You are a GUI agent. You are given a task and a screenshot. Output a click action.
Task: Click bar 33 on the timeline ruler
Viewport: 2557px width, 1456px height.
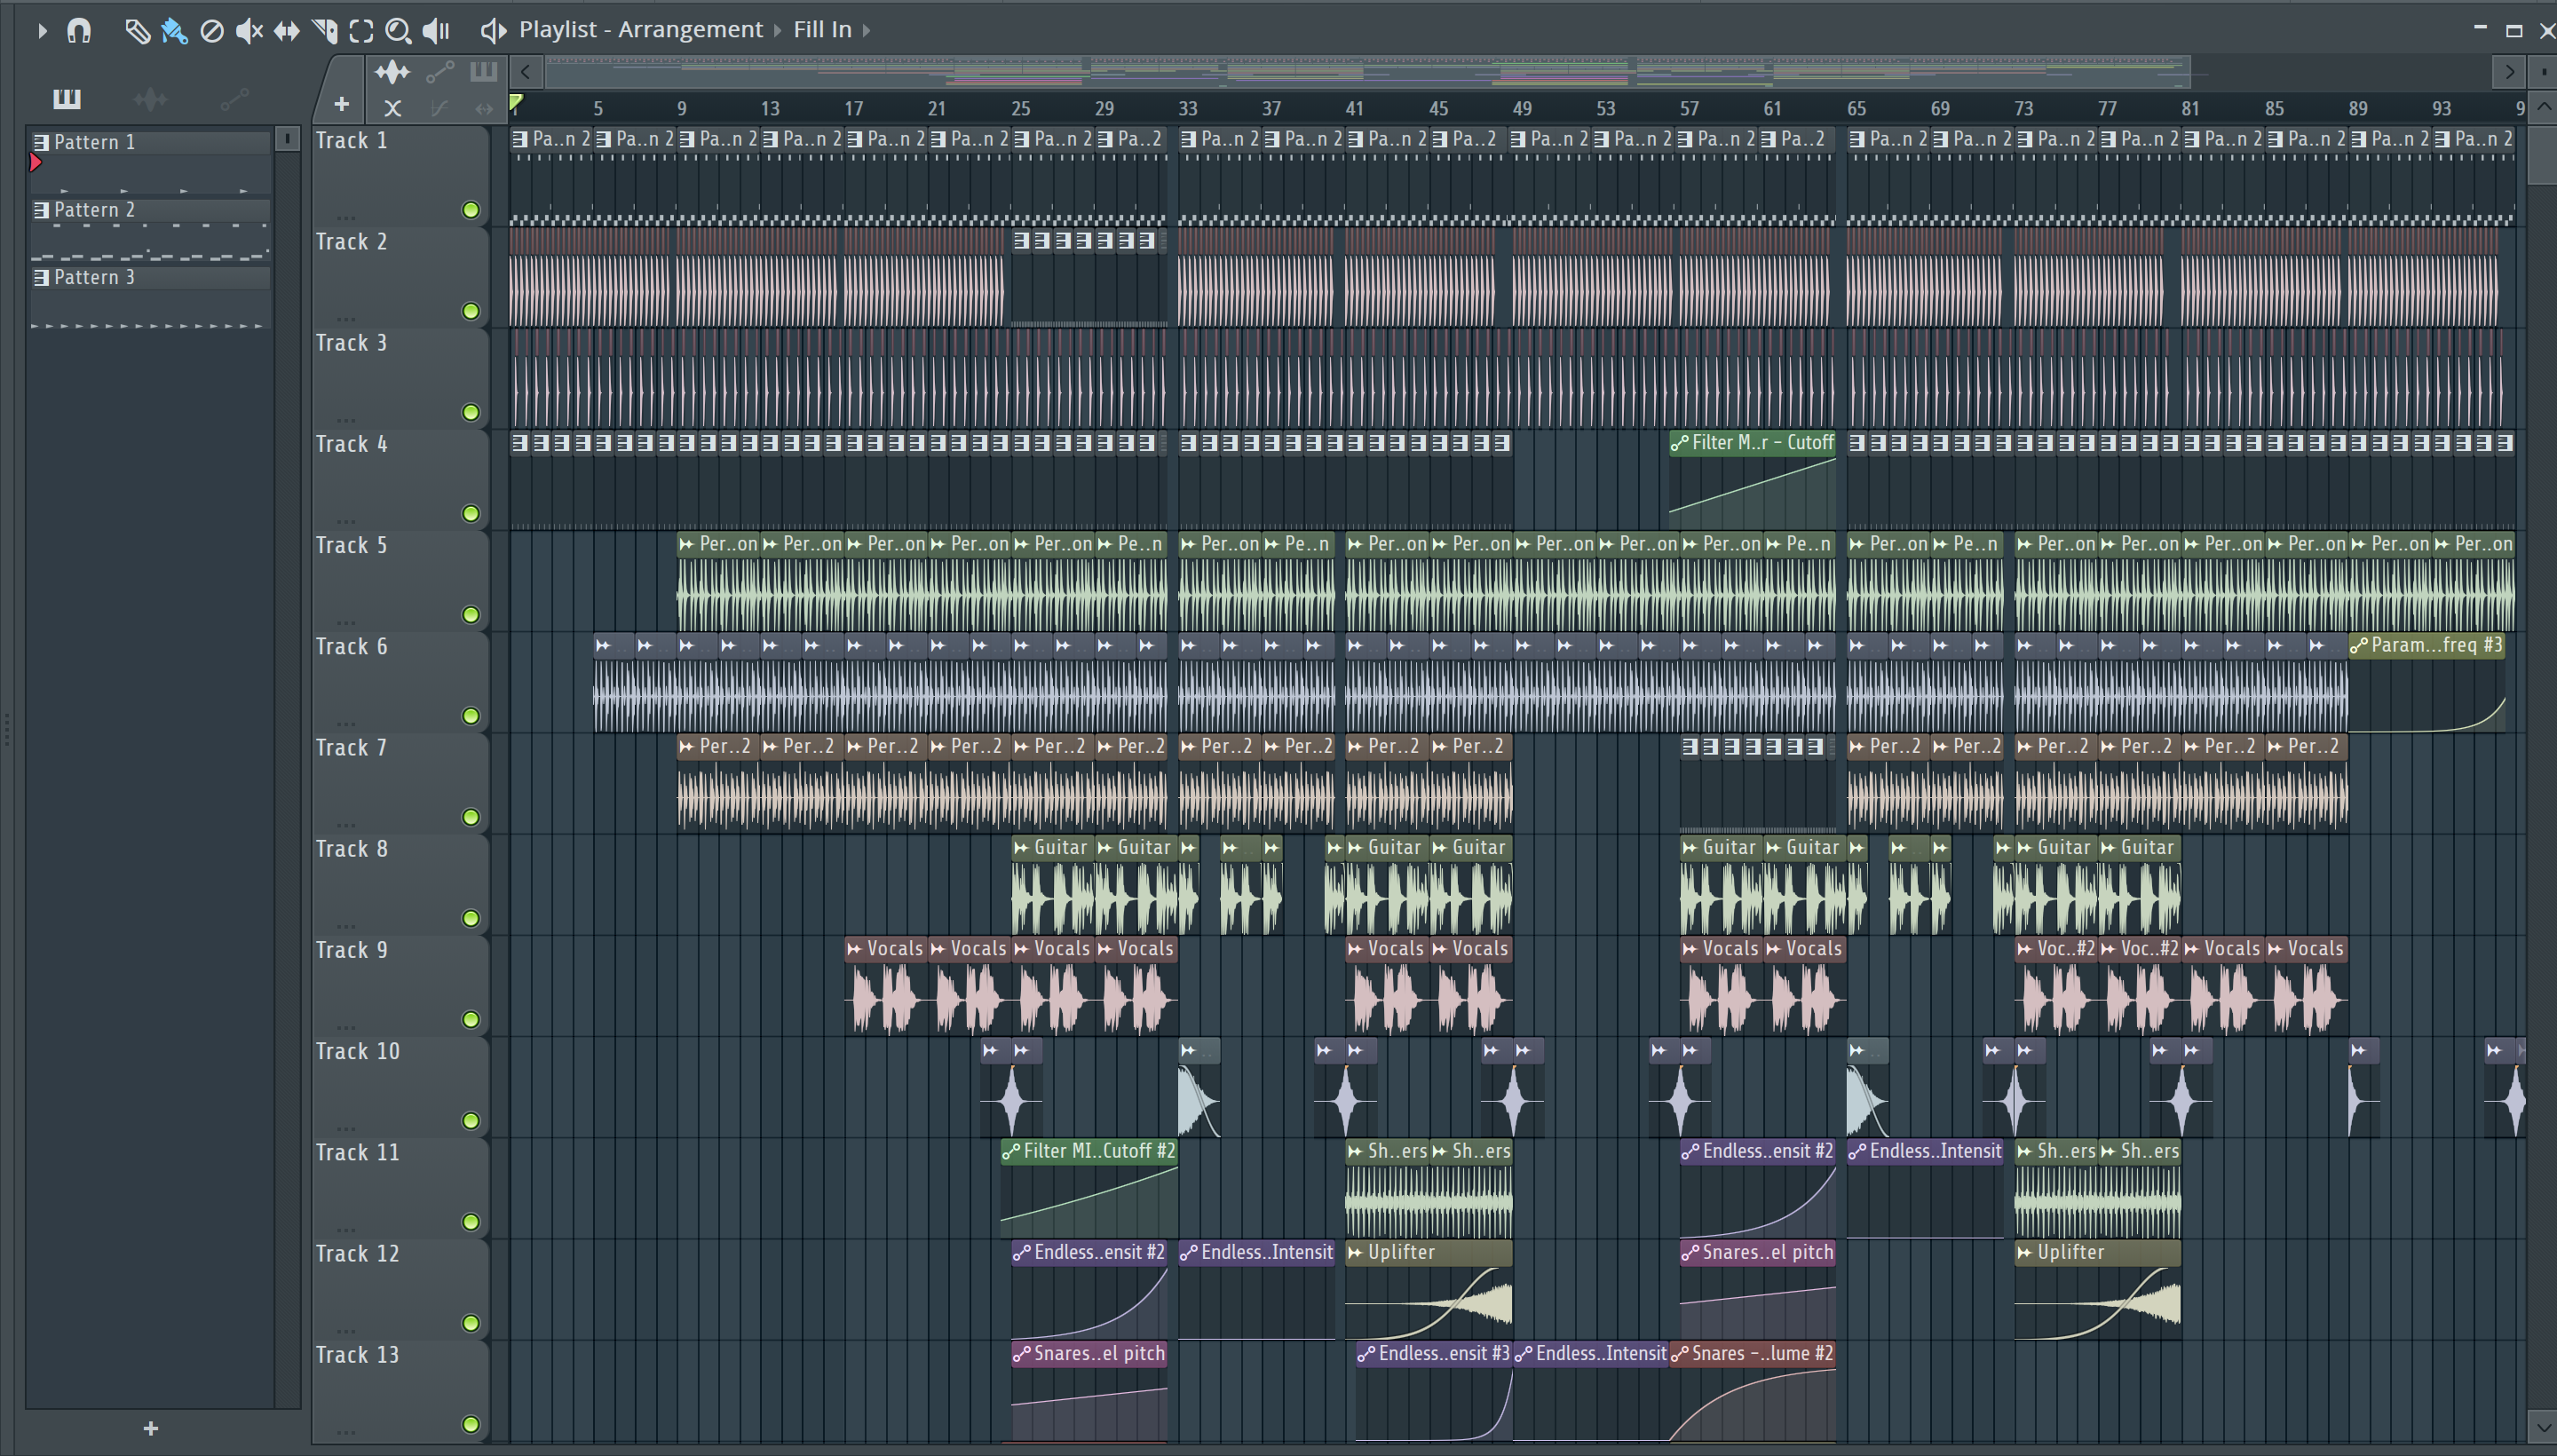1187,108
